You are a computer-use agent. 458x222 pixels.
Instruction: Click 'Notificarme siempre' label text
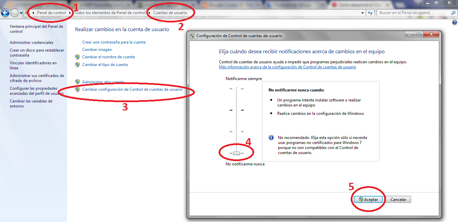click(244, 79)
